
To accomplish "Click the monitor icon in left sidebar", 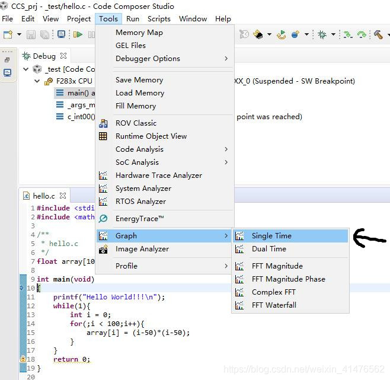I will 8,73.
